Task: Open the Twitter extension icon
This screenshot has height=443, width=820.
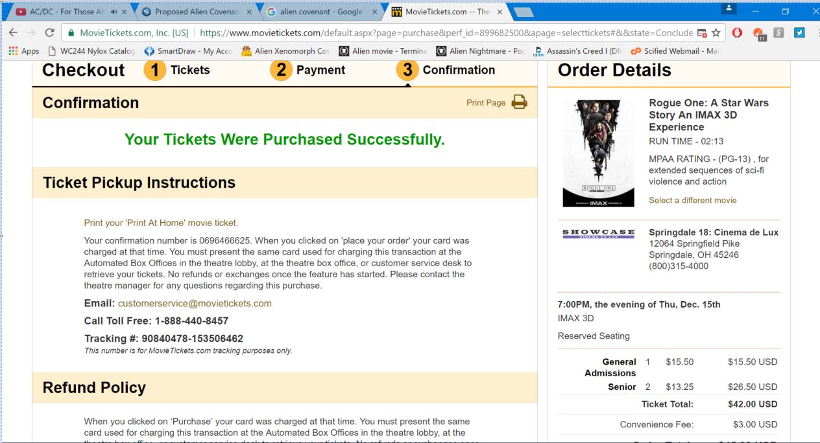Action: pyautogui.click(x=799, y=32)
